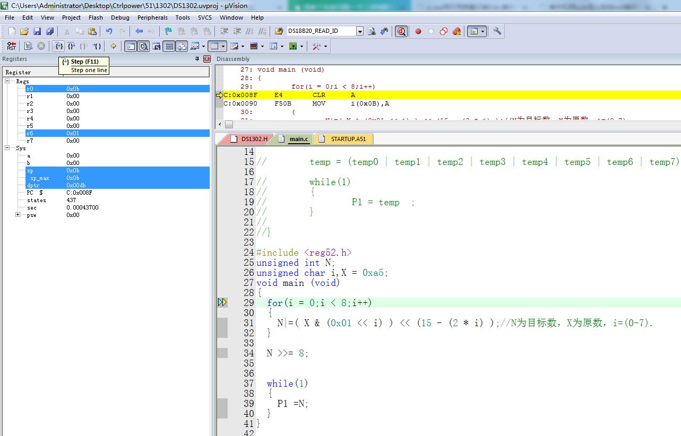681x436 pixels.
Task: Click the Disable All Breakpoints icon
Action: coord(444,31)
